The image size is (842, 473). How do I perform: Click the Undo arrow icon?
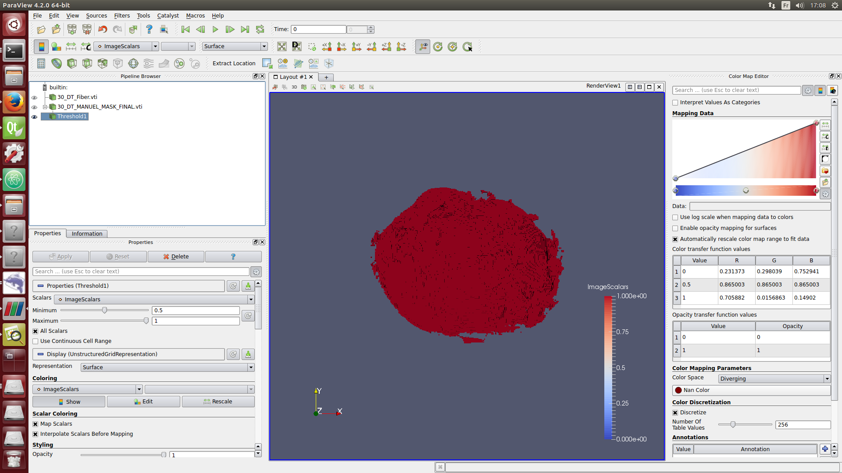click(x=103, y=29)
